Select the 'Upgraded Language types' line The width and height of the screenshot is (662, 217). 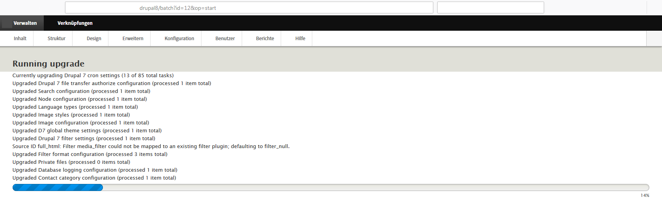tap(75, 107)
